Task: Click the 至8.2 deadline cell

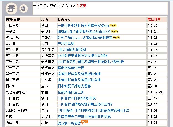Action: tap(157, 68)
